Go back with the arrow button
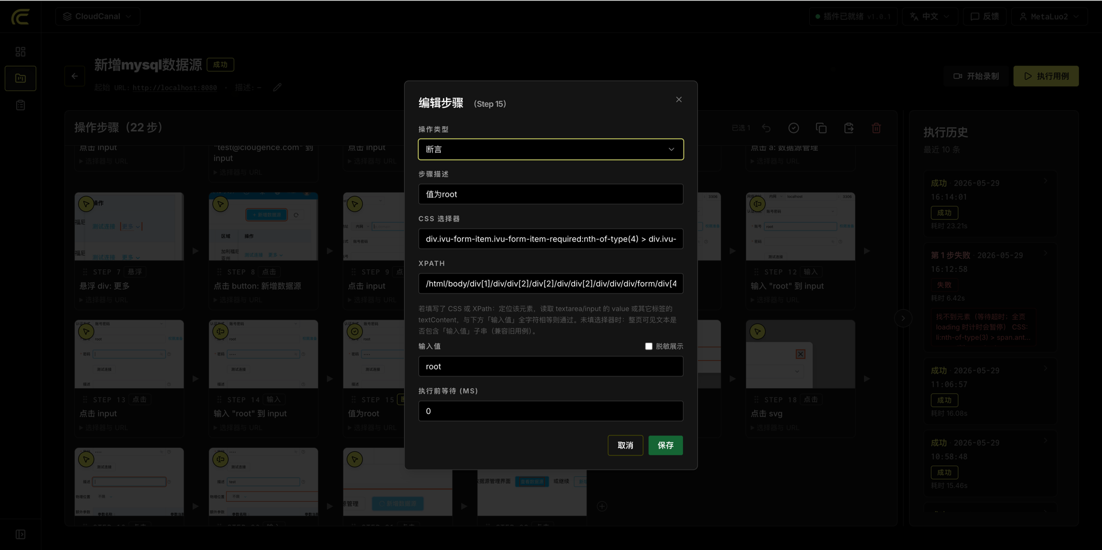1102x550 pixels. 75,76
